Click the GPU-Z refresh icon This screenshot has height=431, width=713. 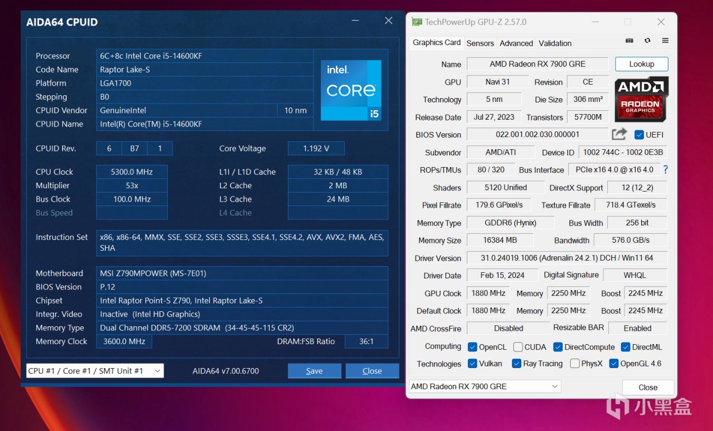[647, 41]
